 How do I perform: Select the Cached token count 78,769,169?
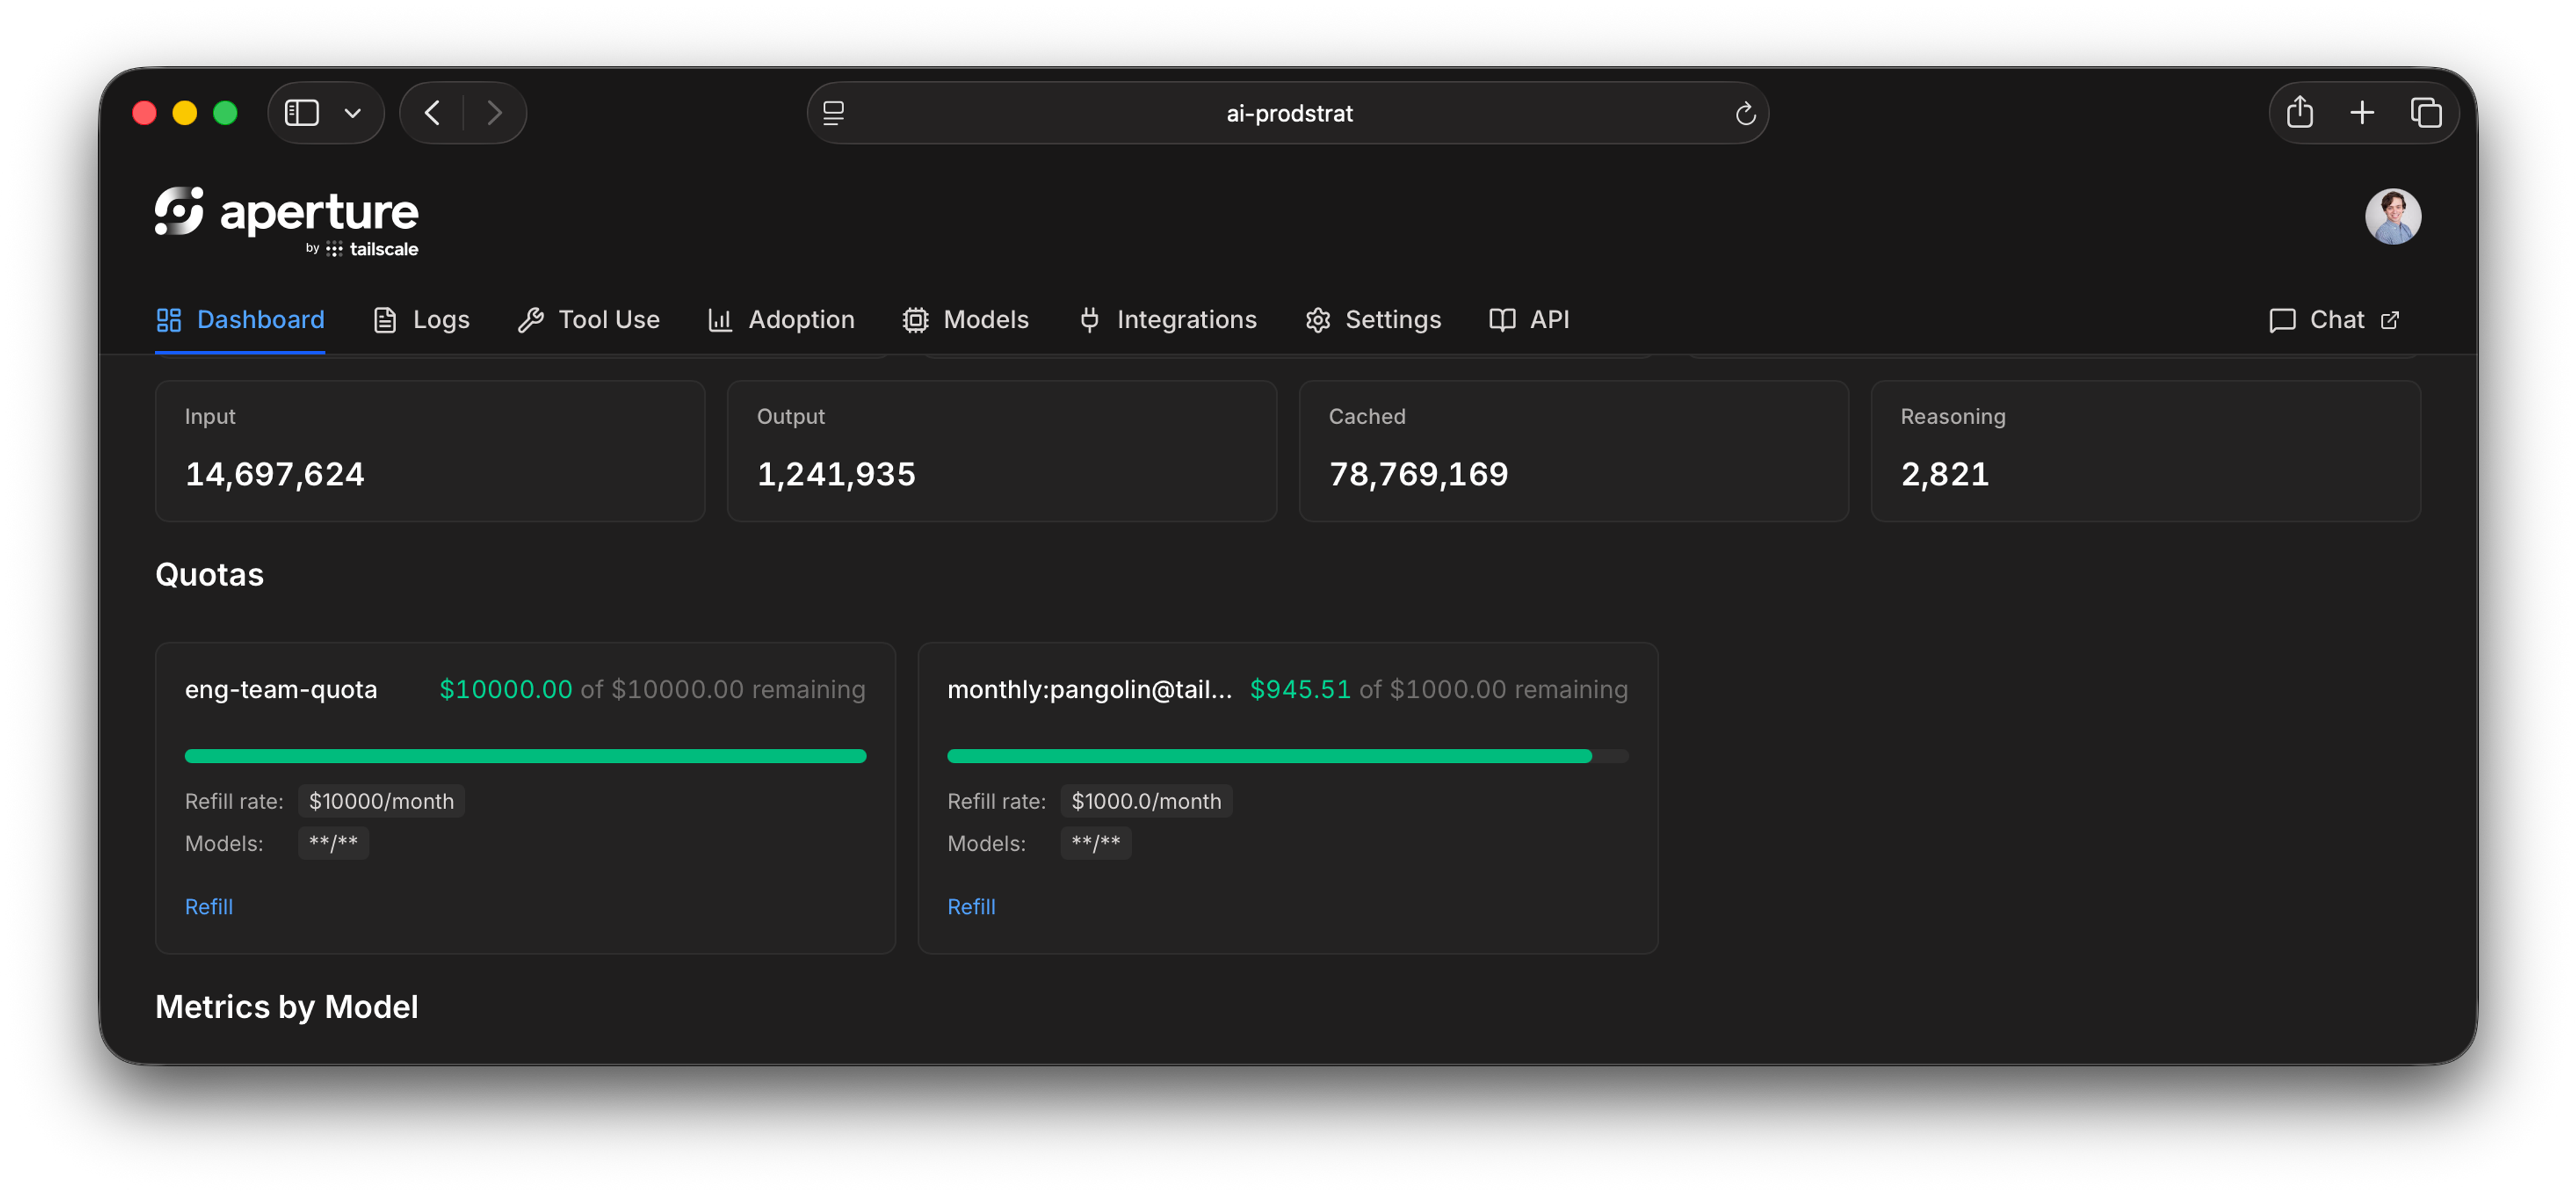point(1418,474)
